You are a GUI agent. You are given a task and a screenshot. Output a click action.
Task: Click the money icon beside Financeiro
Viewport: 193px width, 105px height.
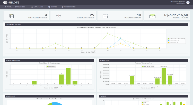(x=16, y=7)
